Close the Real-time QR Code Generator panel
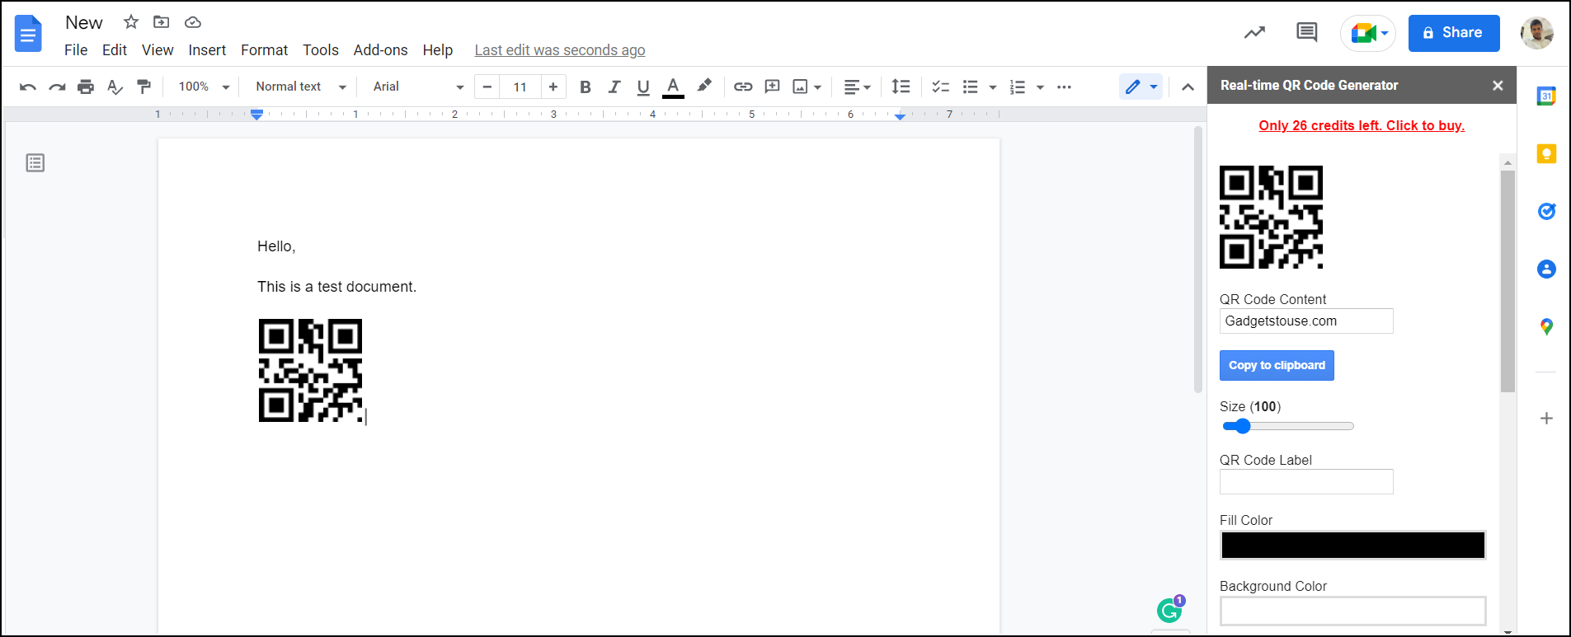Image resolution: width=1571 pixels, height=637 pixels. coord(1498,86)
